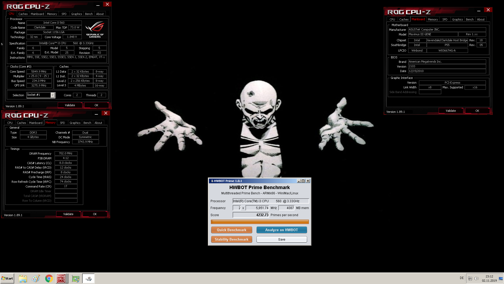Minimize the CPU tab CPU-Z window
This screenshot has width=504, height=284.
[x=98, y=5]
